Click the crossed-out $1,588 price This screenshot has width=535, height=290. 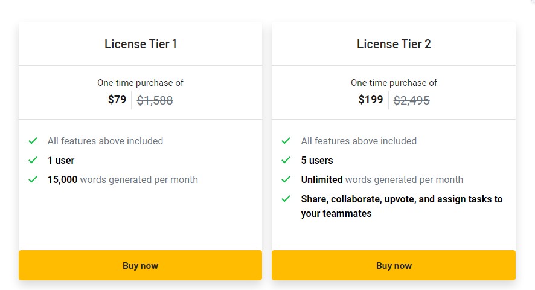point(155,100)
